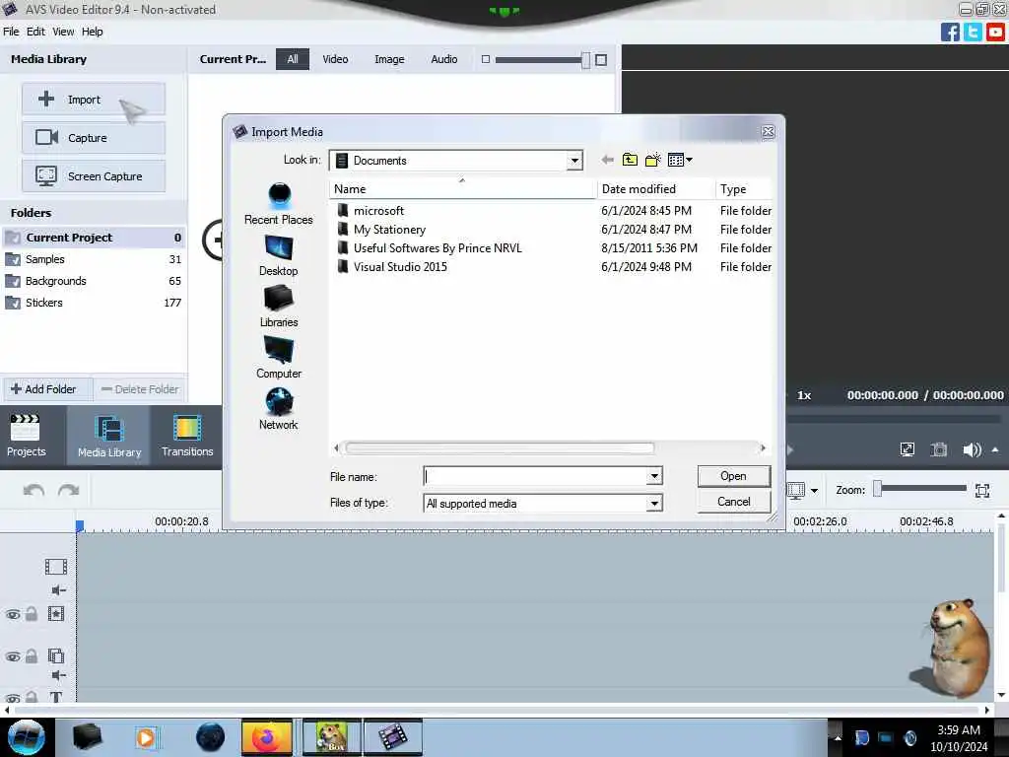Open Computer in dialog sidebar
The width and height of the screenshot is (1009, 757).
coord(279,358)
